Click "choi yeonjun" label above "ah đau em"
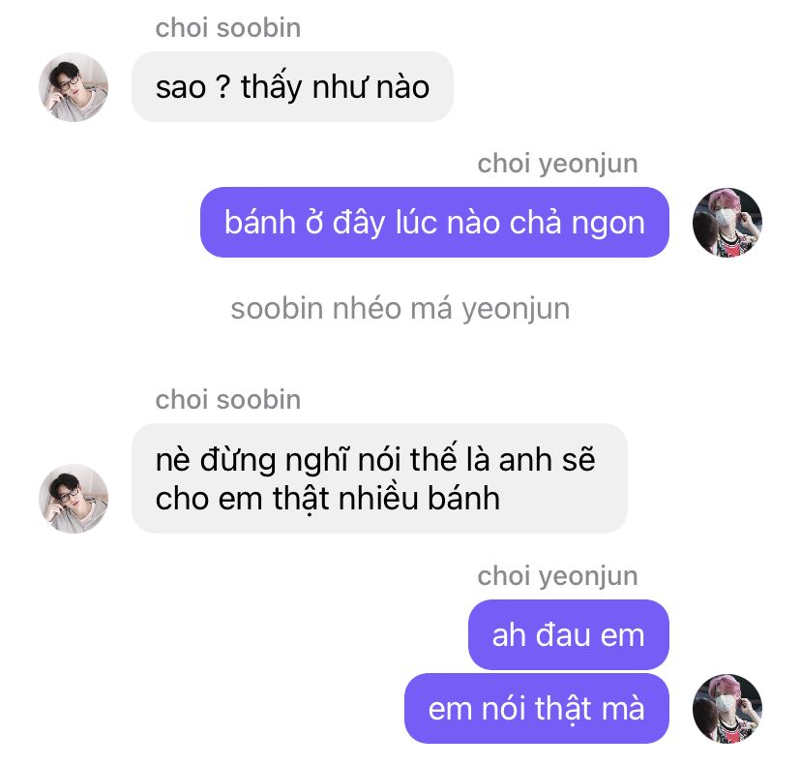The width and height of the screenshot is (801, 767). pyautogui.click(x=557, y=576)
